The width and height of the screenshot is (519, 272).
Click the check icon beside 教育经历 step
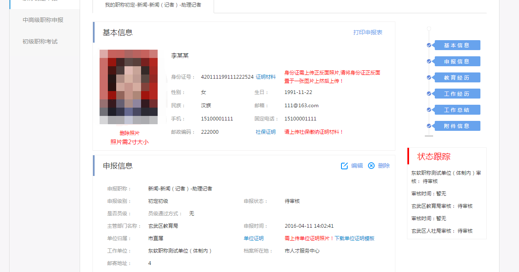[x=429, y=77]
